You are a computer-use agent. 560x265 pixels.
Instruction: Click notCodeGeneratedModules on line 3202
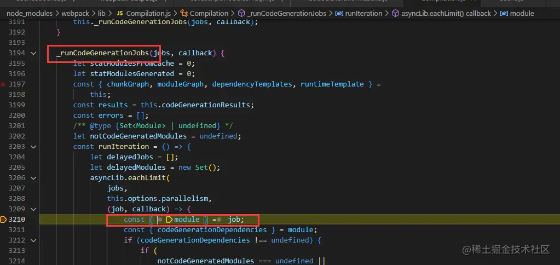(x=138, y=136)
